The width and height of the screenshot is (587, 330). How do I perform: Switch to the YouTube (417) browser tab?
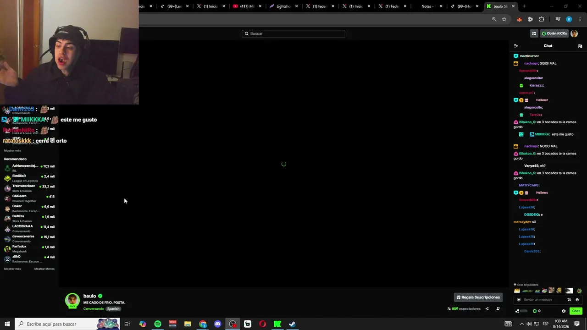coord(247,6)
